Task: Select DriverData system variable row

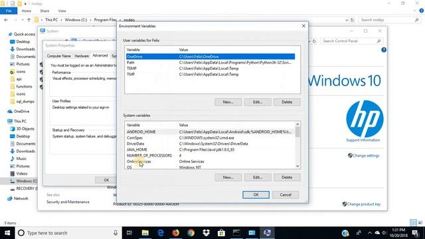Action: pyautogui.click(x=211, y=144)
